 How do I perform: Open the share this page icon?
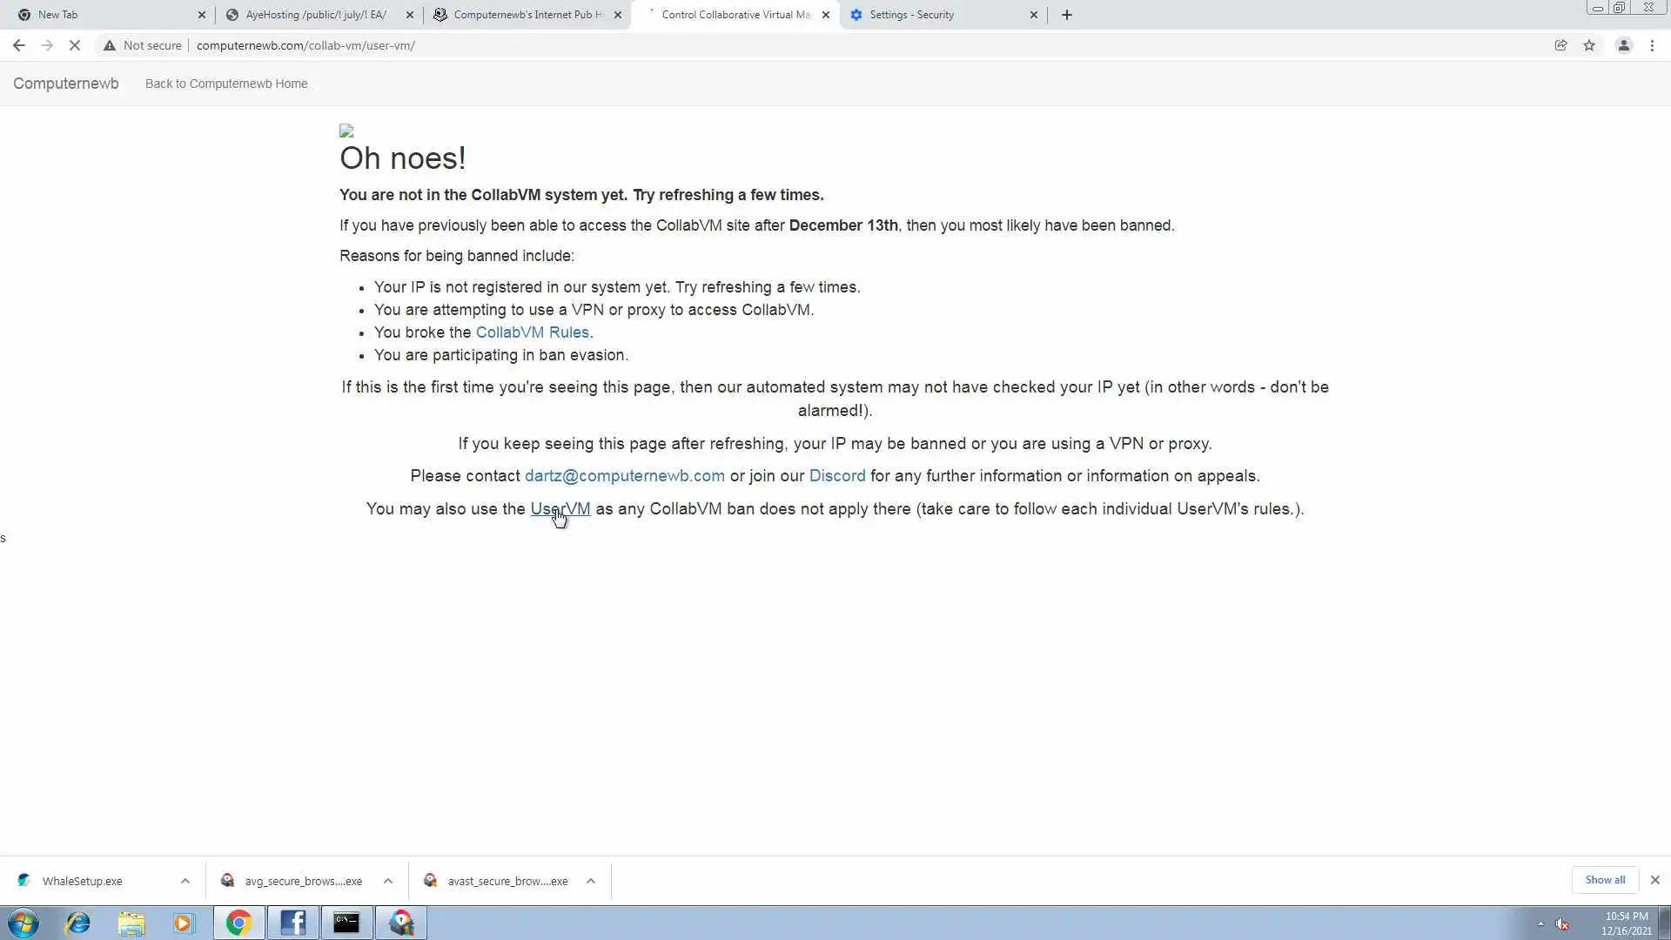(x=1560, y=45)
